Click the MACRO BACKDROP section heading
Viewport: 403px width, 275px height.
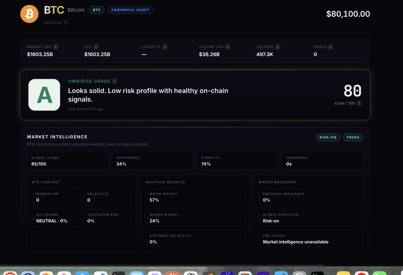point(277,182)
